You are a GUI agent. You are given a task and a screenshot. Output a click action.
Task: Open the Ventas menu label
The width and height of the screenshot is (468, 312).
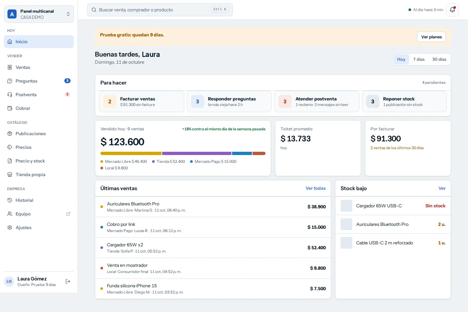tap(23, 67)
